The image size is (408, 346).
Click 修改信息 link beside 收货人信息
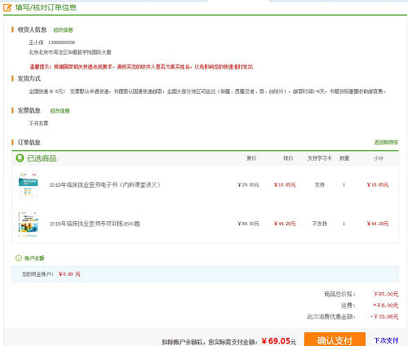[x=63, y=30]
